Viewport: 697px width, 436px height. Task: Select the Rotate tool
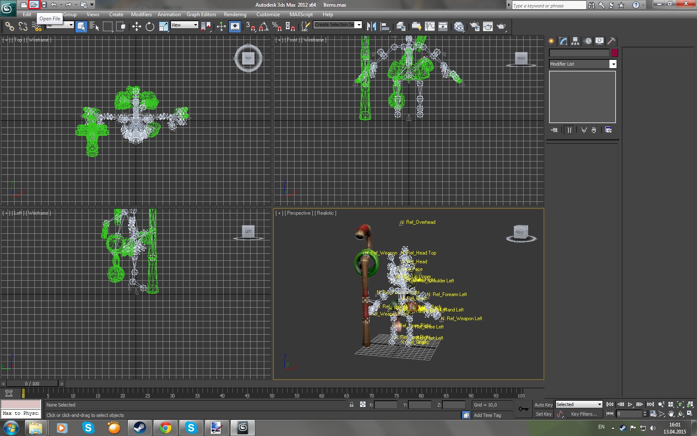click(x=150, y=27)
